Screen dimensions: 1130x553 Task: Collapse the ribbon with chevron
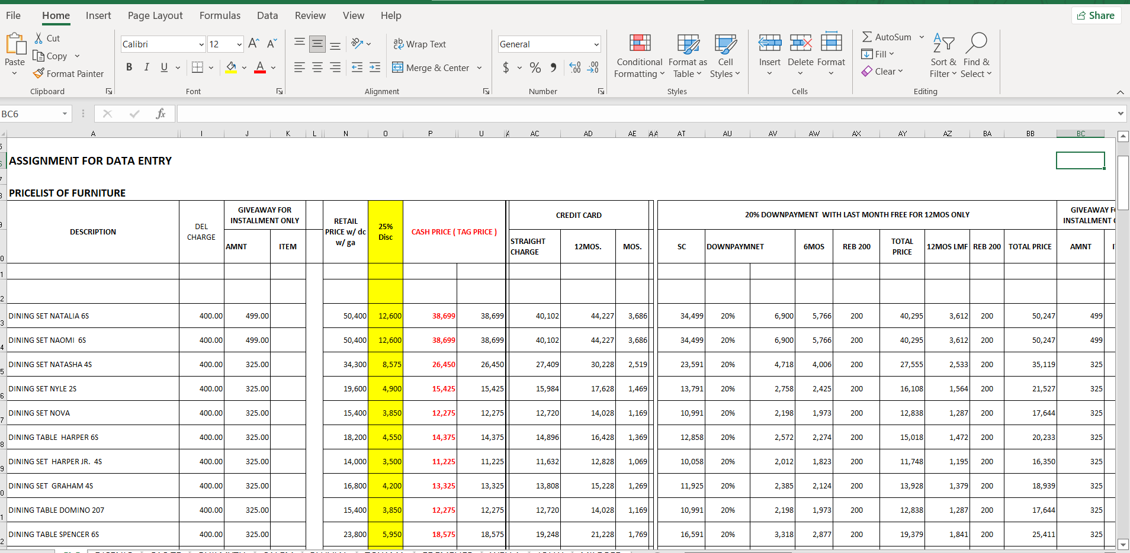(x=1120, y=92)
